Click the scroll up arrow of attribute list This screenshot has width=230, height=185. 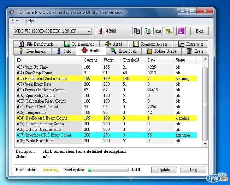[205, 59]
